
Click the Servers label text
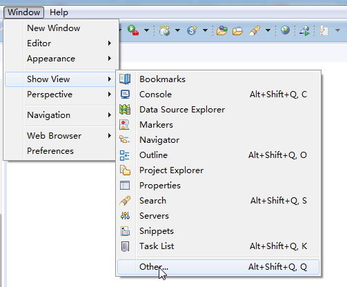pos(155,216)
